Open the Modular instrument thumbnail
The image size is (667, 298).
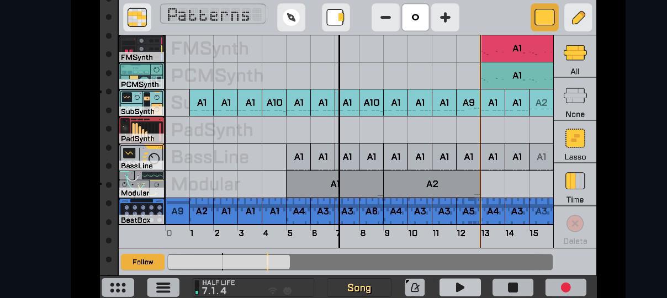tap(142, 184)
